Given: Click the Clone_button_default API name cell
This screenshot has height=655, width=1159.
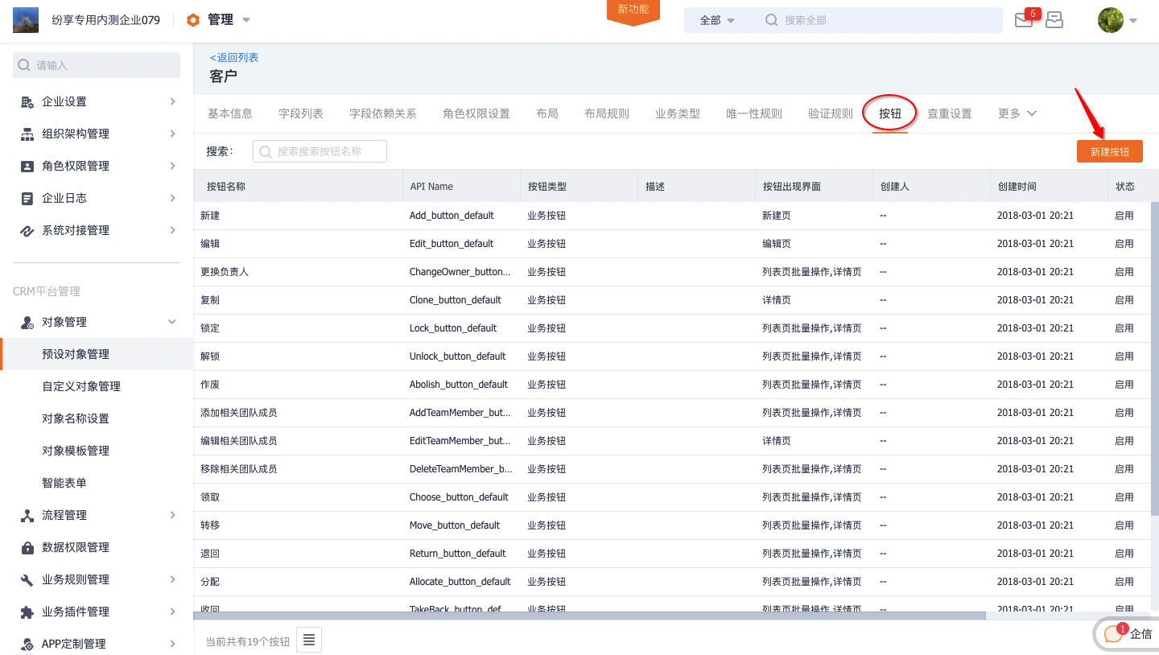Looking at the screenshot, I should (456, 300).
